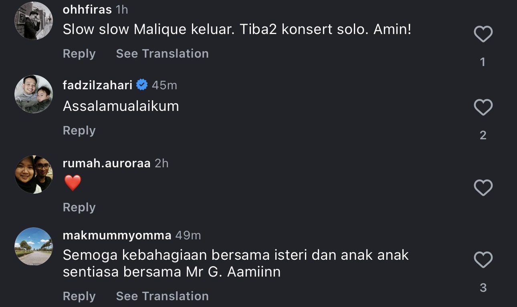See translation of makmummyomma's comment
The image size is (517, 307).
coord(162,296)
